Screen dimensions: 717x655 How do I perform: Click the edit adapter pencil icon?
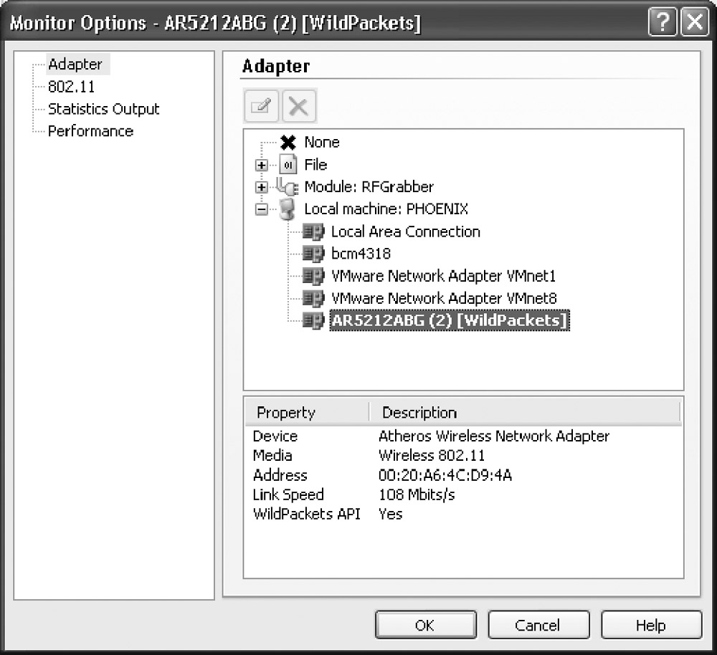click(261, 107)
